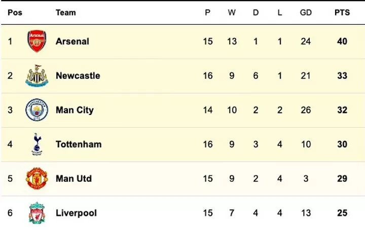Open the Newcastle team name link
This screenshot has height=230, width=365.
(x=78, y=76)
